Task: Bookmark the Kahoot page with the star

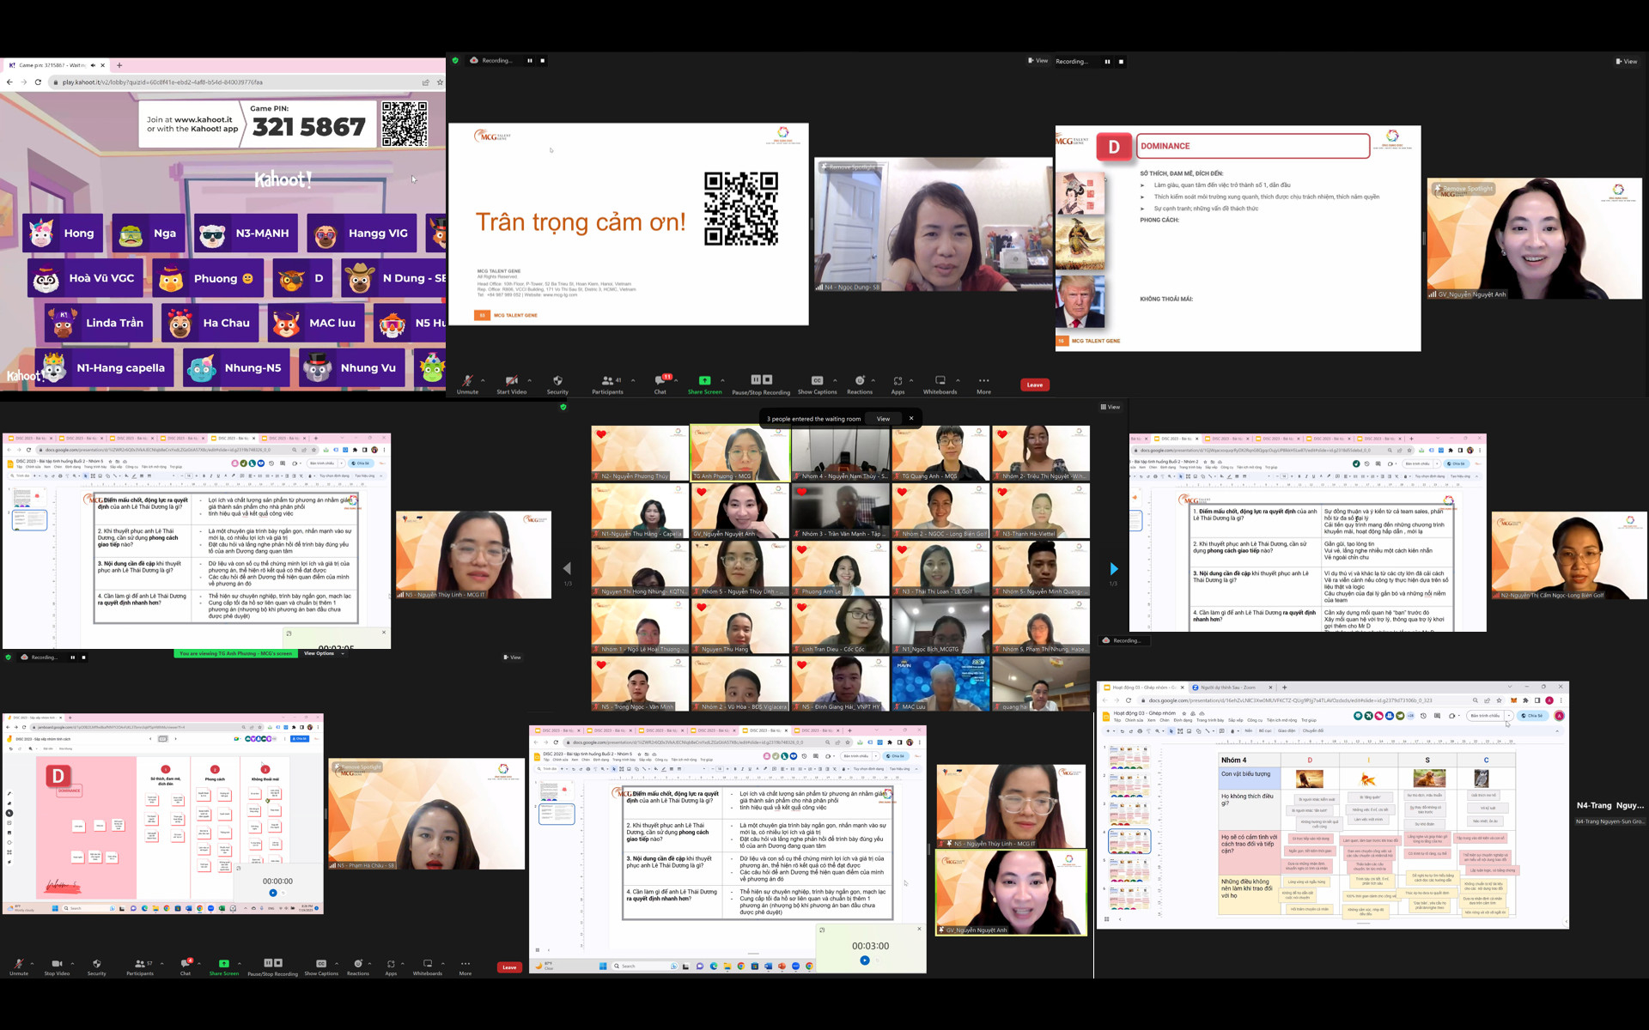Action: click(440, 82)
